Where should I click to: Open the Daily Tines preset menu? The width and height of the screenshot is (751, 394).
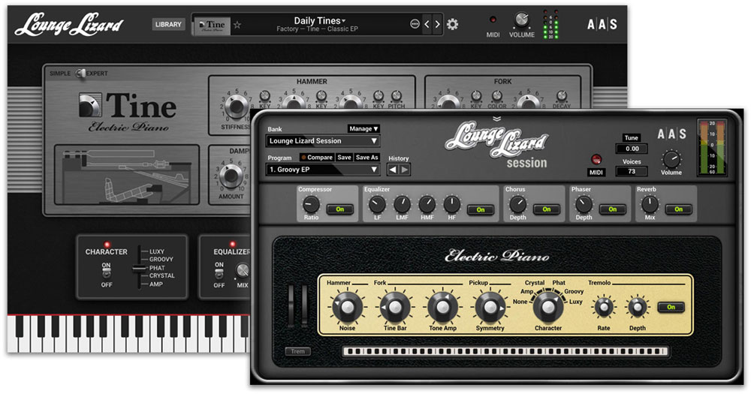[319, 20]
